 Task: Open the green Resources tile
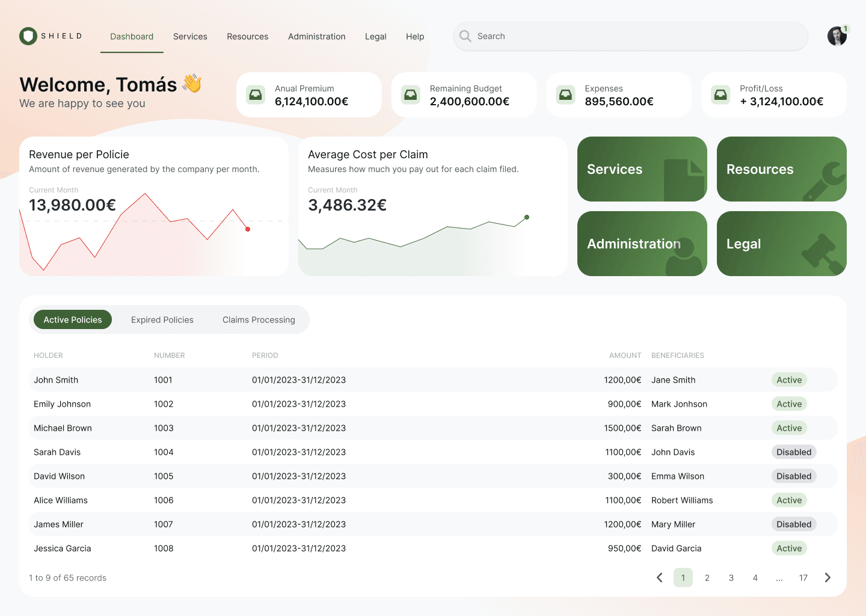click(781, 169)
